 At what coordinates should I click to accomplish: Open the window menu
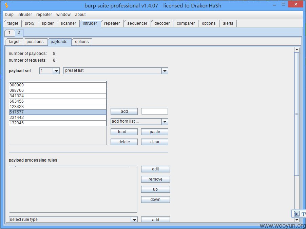point(63,15)
